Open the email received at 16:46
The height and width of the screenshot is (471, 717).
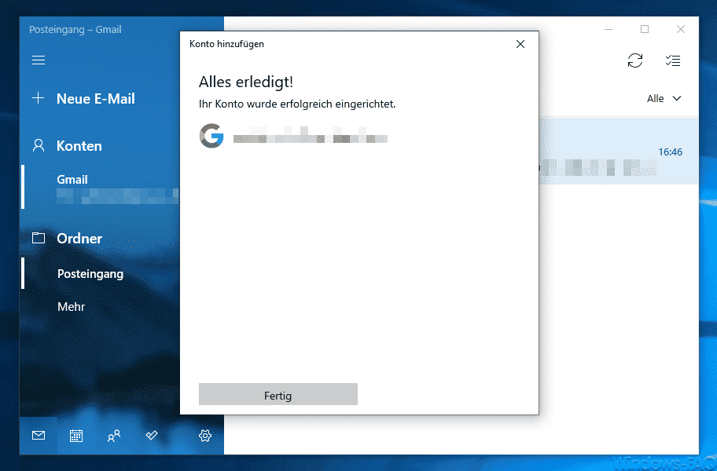click(619, 152)
